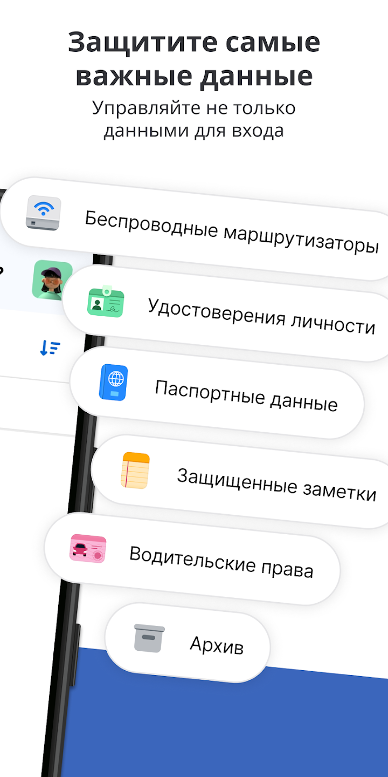Open Удостоверения личности category
Image resolution: width=388 pixels, height=777 pixels.
(226, 313)
